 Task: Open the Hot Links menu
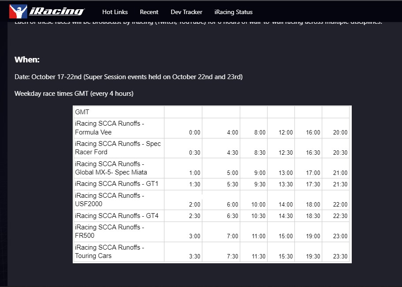point(115,12)
